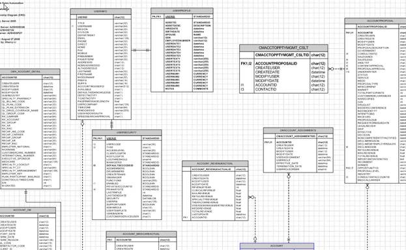Click the bold DEFAULTSECCODEID field in USERSECURITY
406x250 pixels.
click(x=120, y=165)
